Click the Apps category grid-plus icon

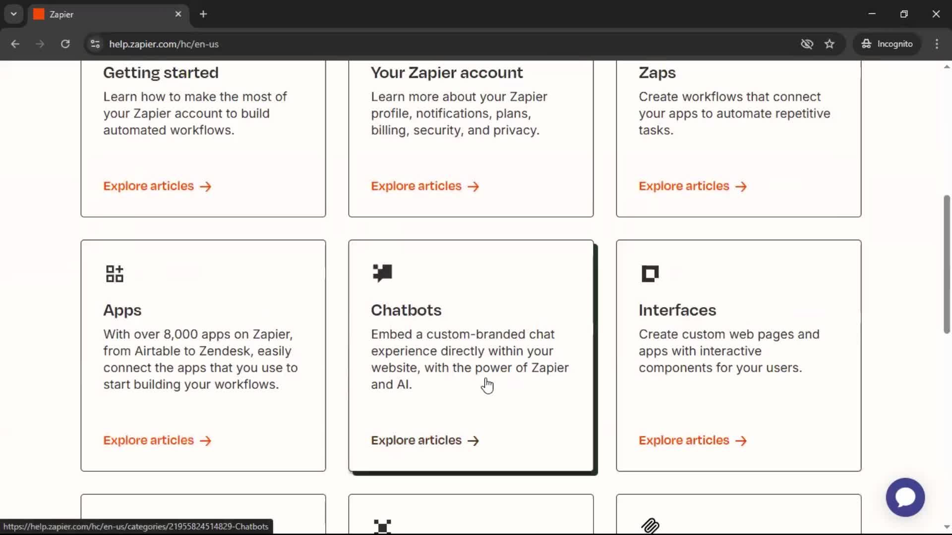(115, 273)
